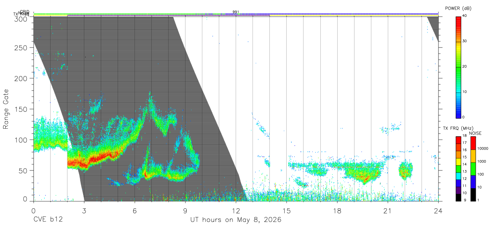
Task: Click the range gate tick label '300'
Action: (x=21, y=19)
